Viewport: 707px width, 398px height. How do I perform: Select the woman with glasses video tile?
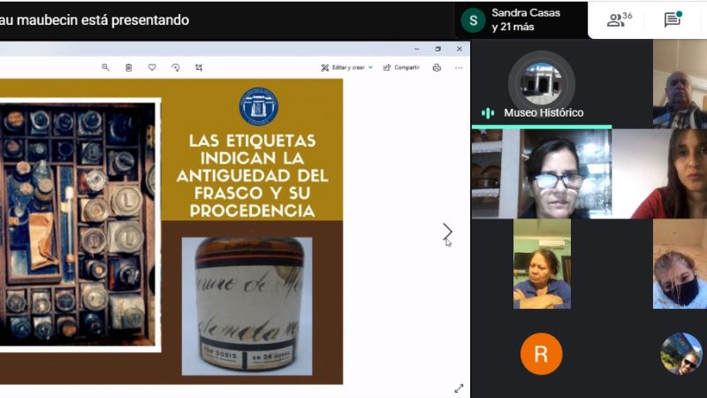(x=542, y=173)
